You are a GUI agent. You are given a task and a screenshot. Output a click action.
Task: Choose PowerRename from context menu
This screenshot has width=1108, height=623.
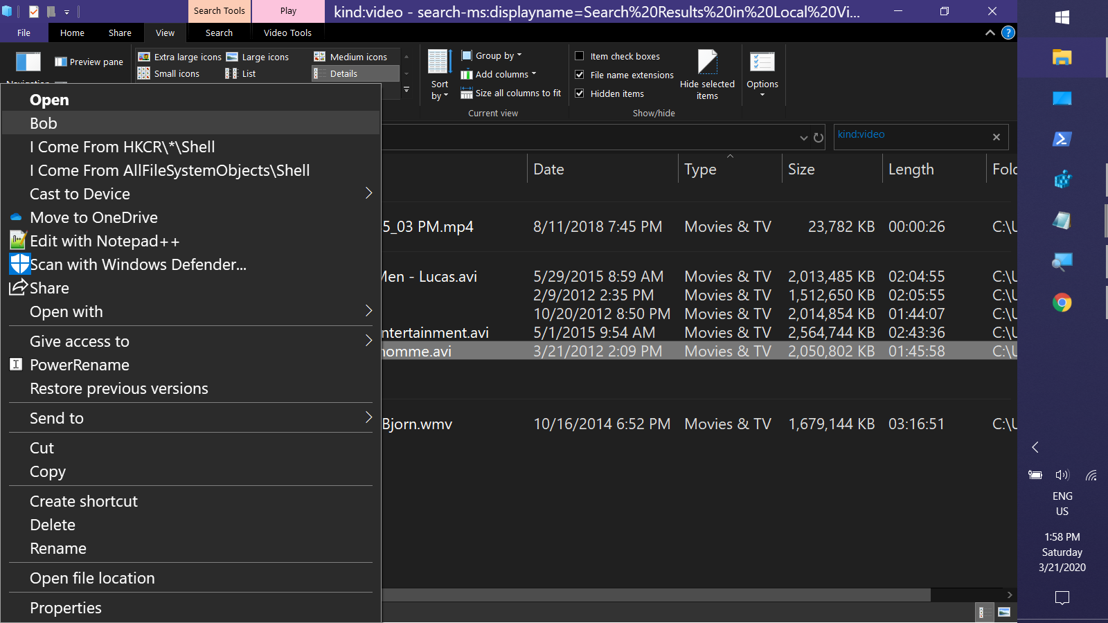click(x=191, y=365)
